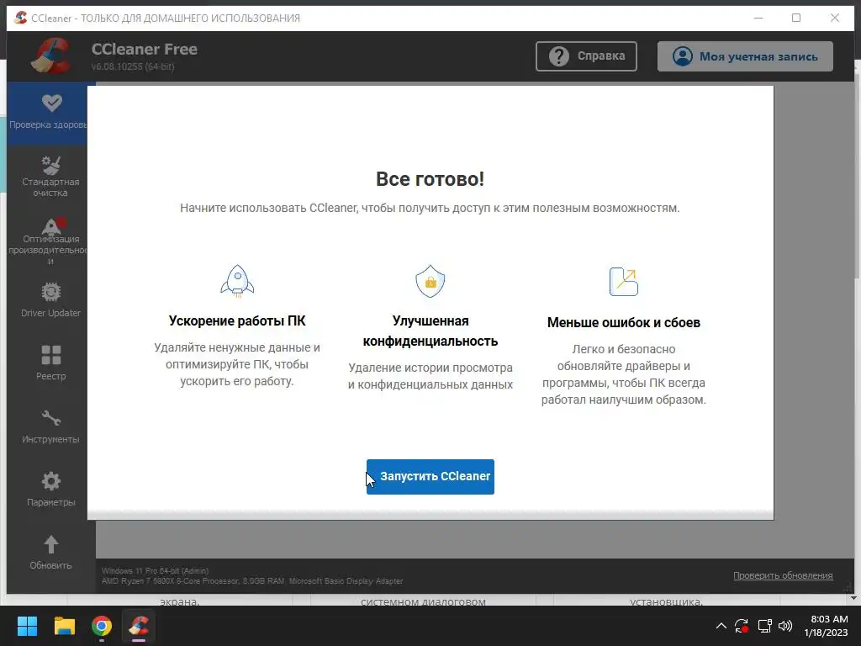The height and width of the screenshot is (646, 861).
Task: Click the rocket icon above Ускорение работы ПК
Action: [237, 281]
